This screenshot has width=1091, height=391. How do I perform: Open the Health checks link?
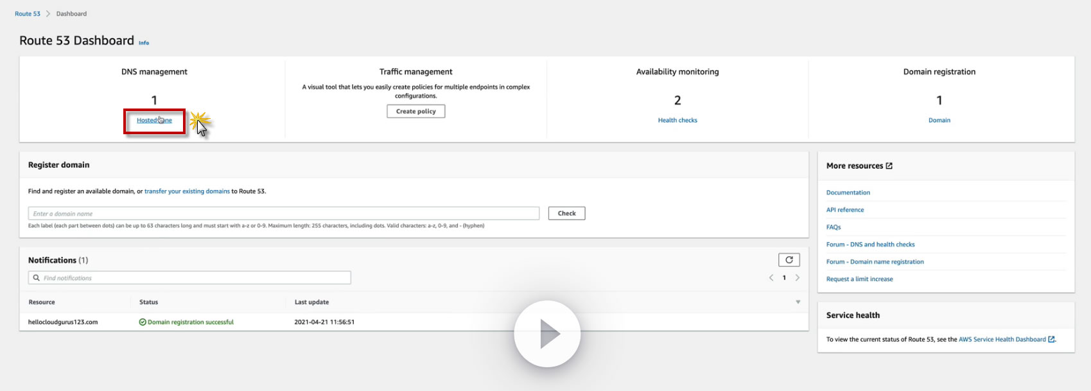pyautogui.click(x=677, y=120)
